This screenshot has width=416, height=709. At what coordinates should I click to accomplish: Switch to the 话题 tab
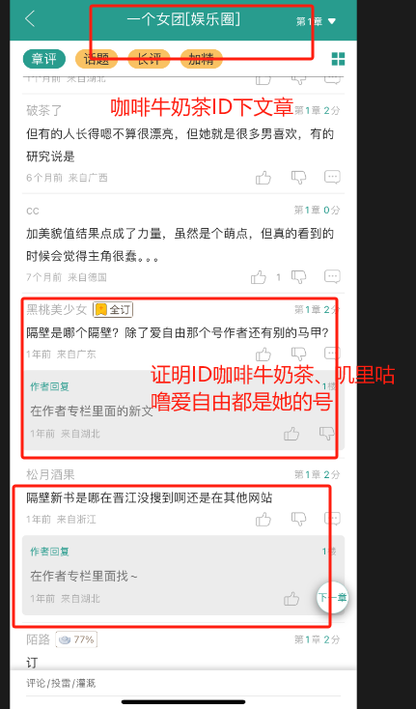click(97, 59)
